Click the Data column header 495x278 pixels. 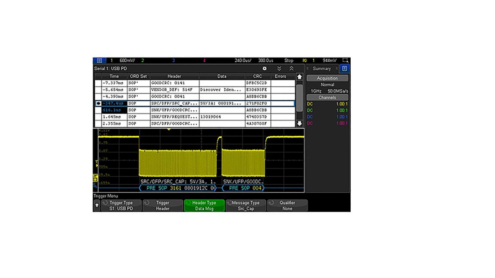(222, 76)
